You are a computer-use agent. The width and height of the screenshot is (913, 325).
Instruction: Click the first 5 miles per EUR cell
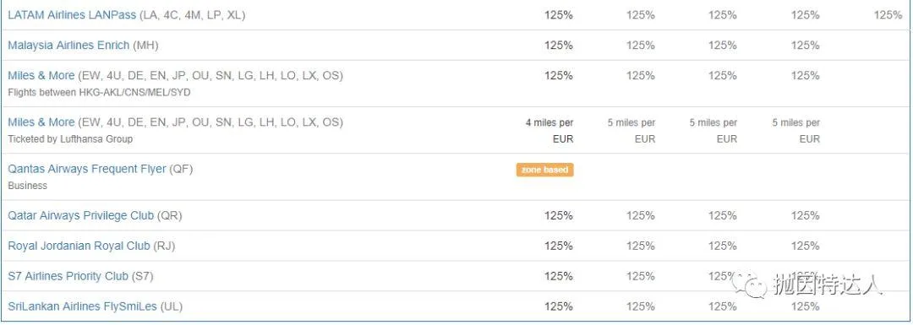point(631,131)
